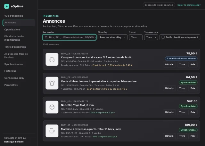Click the title Veste d'hiver homme imperméable

point(99,81)
